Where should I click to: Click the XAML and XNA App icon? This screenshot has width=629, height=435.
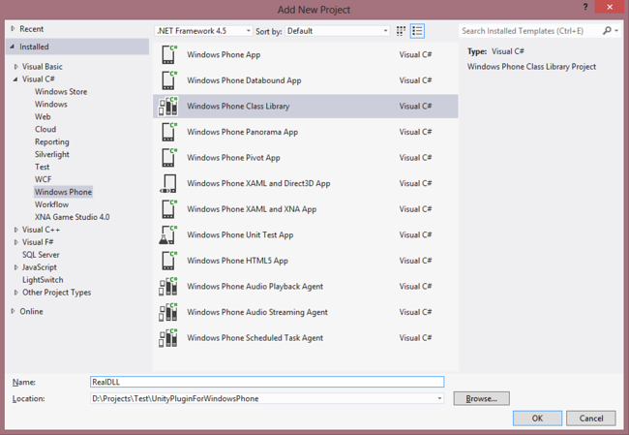pos(168,209)
